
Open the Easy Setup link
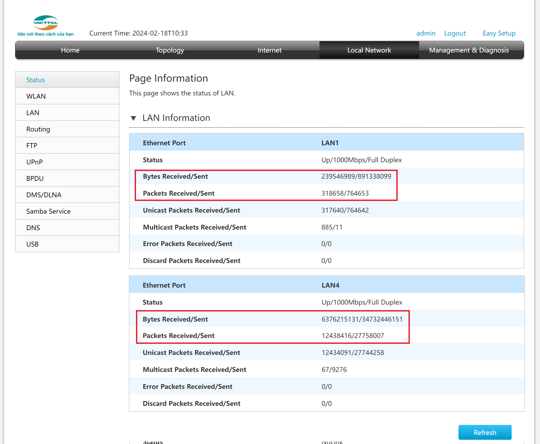point(499,33)
